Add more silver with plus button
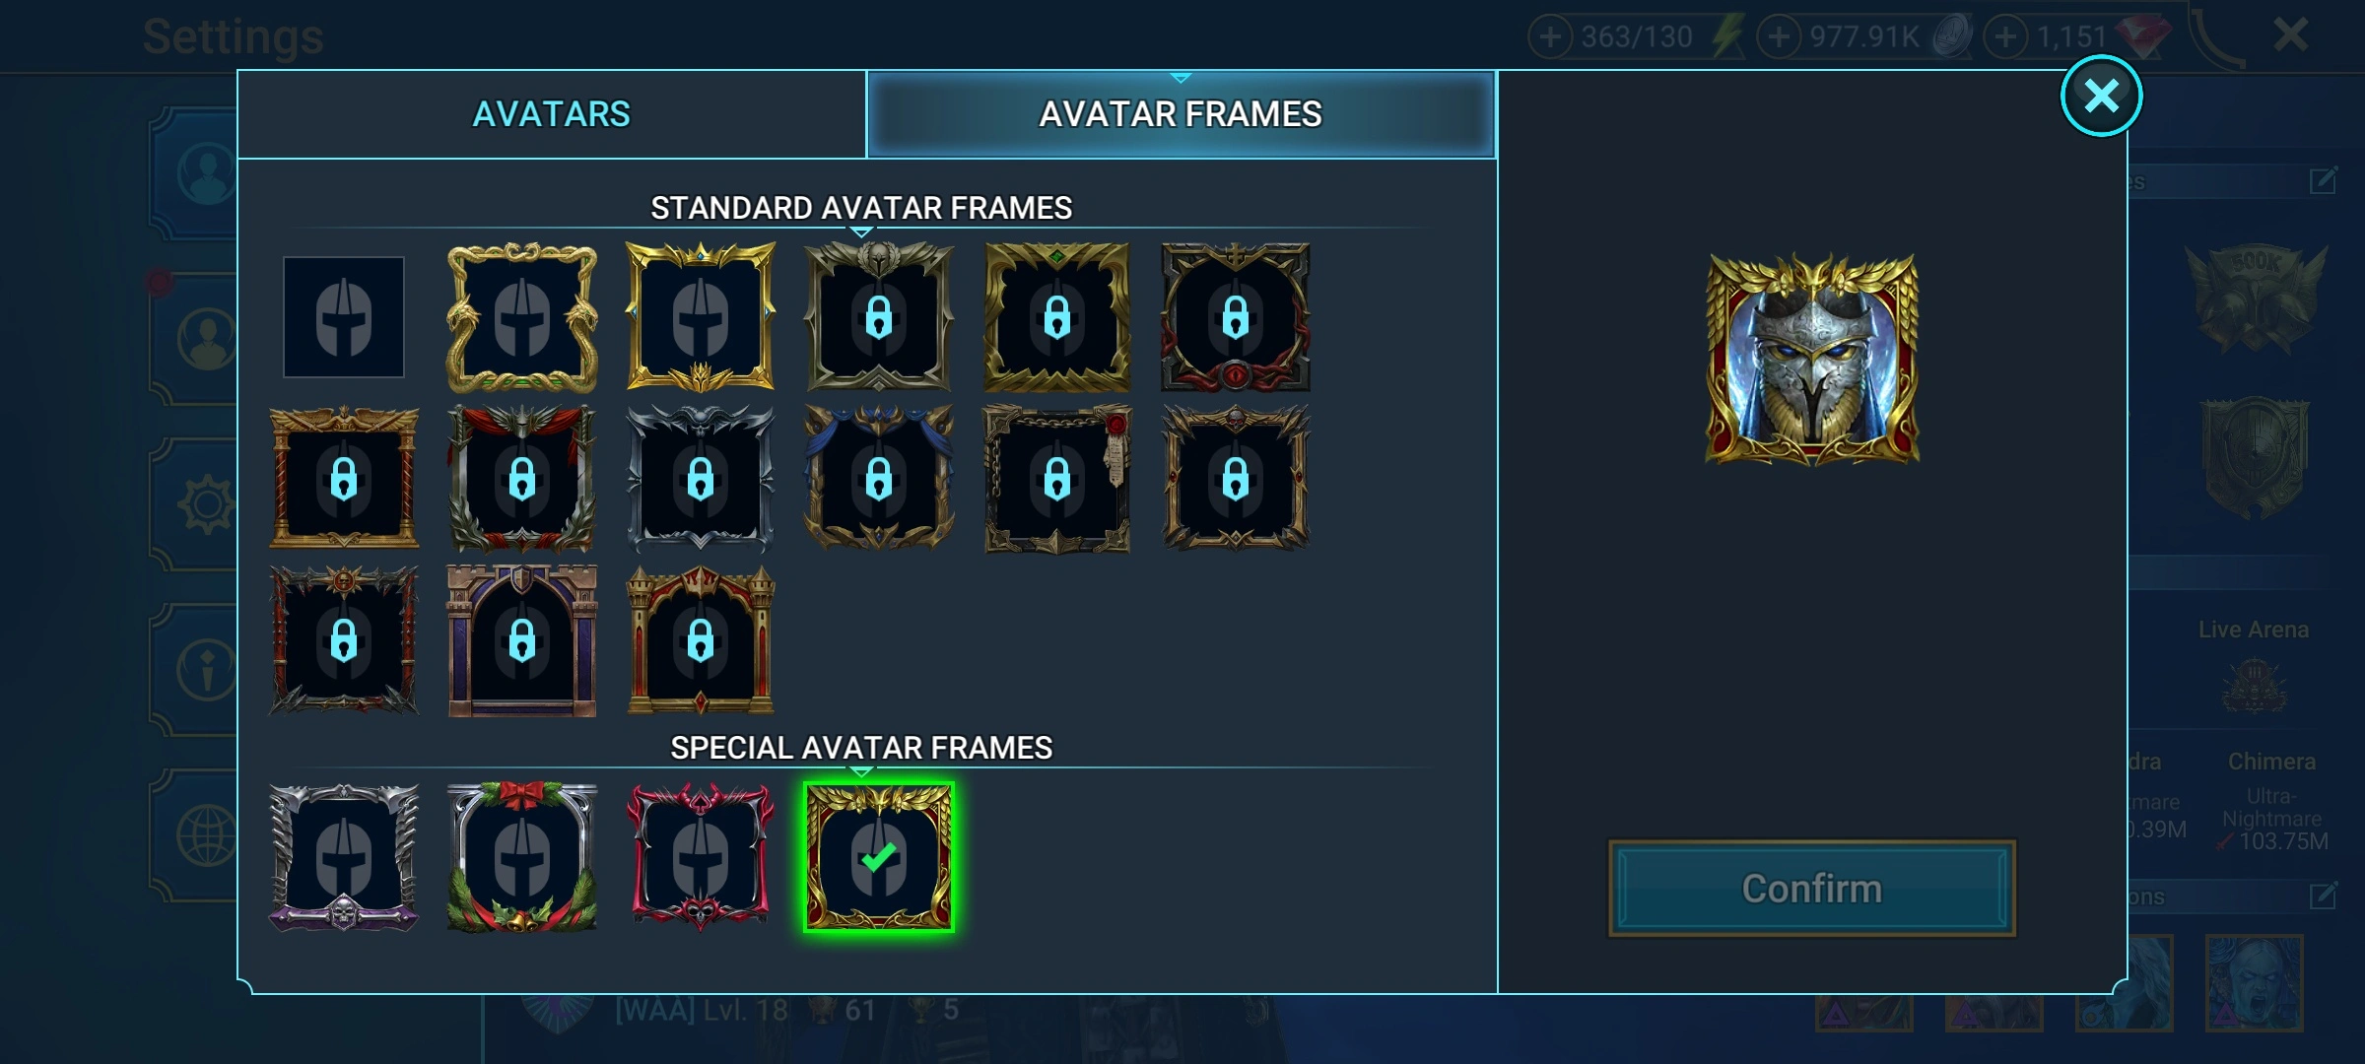This screenshot has height=1064, width=2365. click(1779, 37)
